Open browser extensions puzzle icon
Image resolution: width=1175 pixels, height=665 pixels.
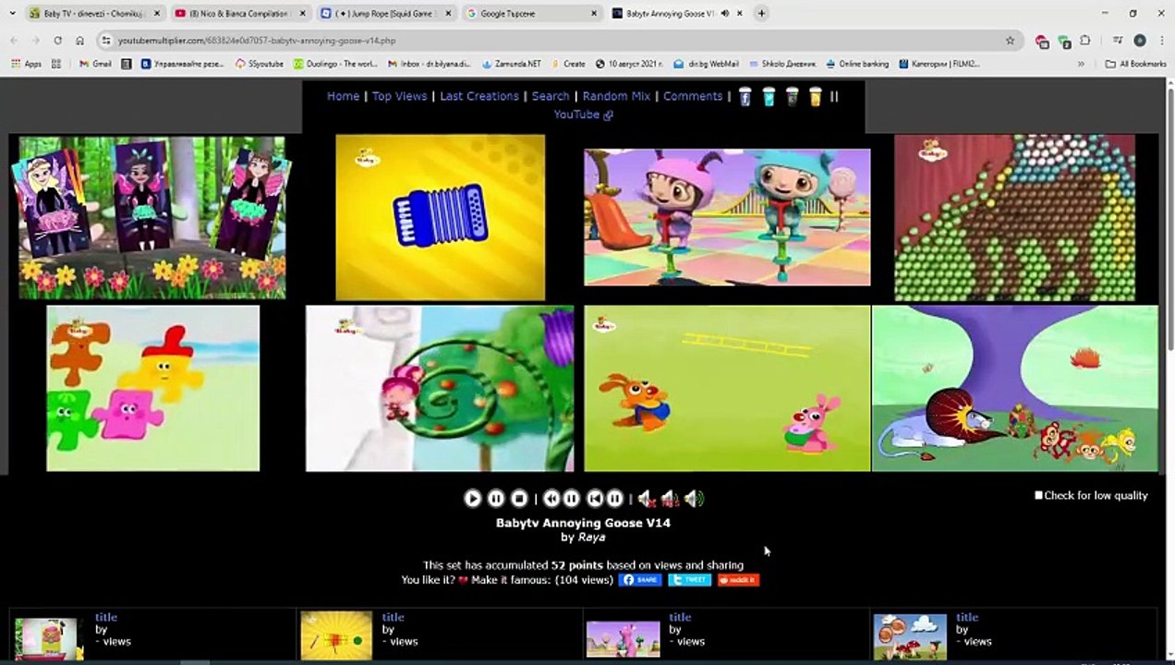[1085, 41]
